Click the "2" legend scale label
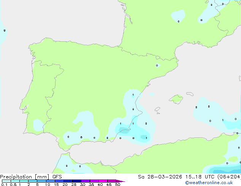Viewport: 241px width, 186px height. coord(29,184)
